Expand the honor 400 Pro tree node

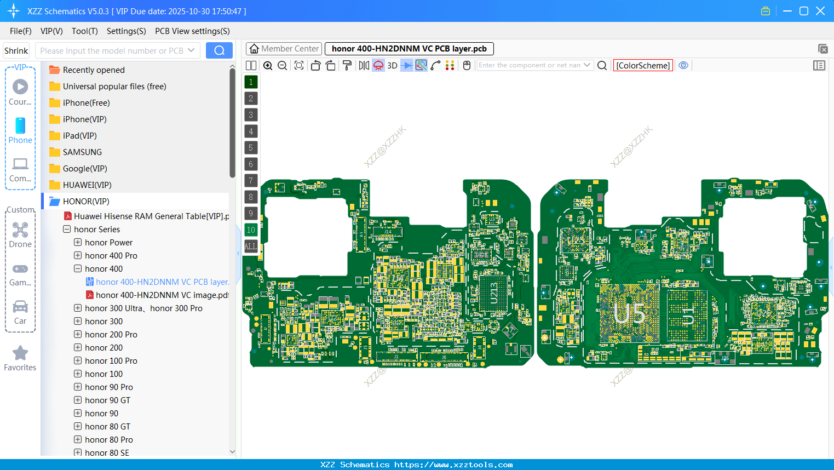78,256
